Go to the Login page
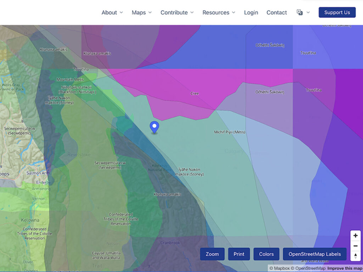363x272 pixels. pos(251,12)
